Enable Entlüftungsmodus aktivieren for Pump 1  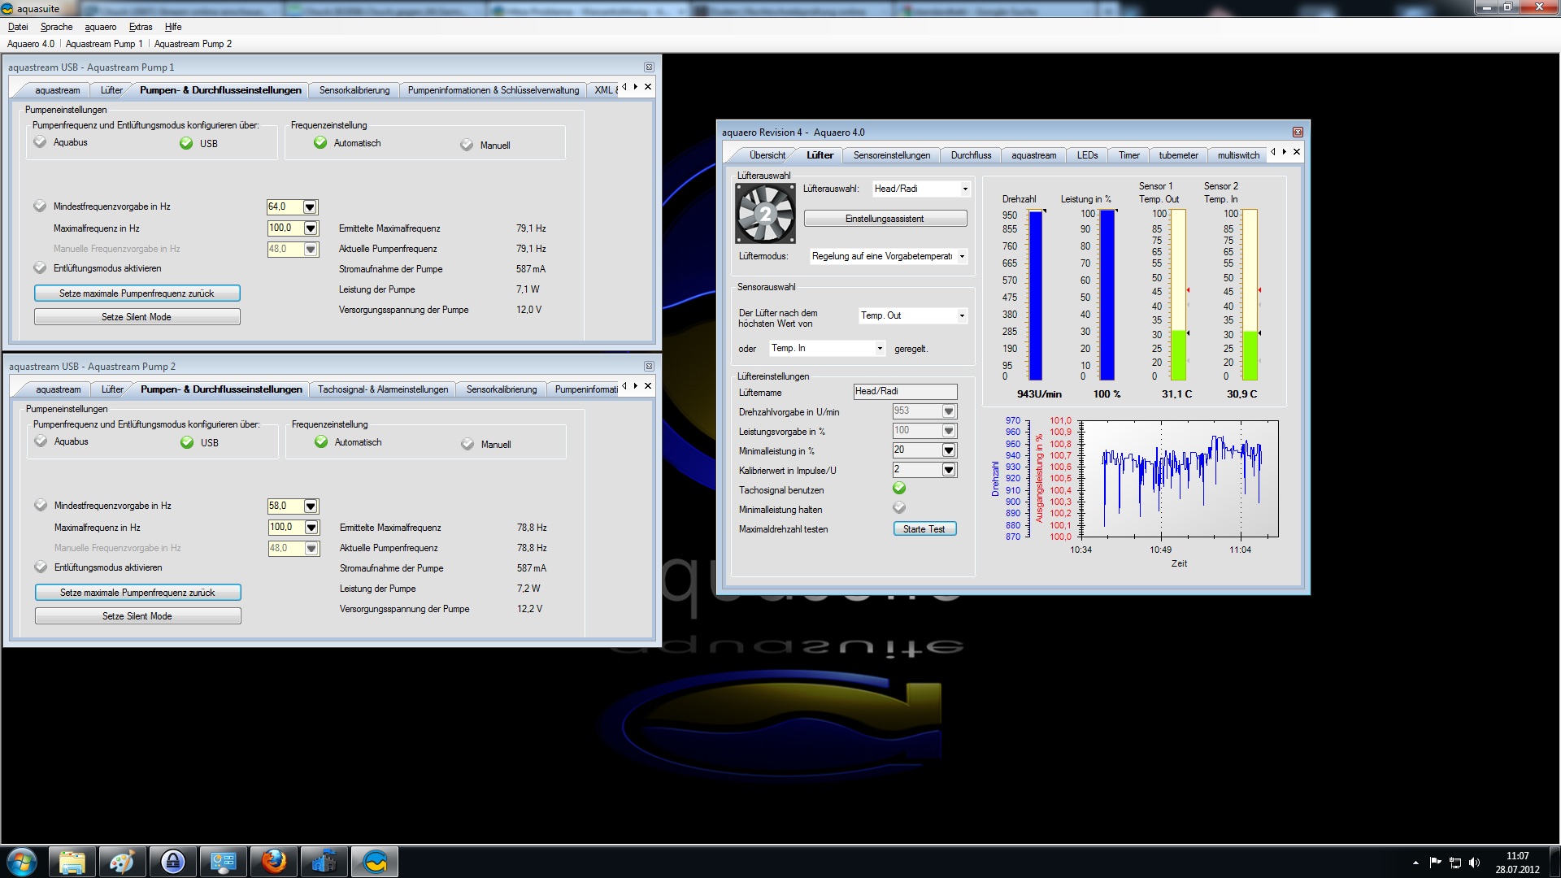(x=41, y=268)
